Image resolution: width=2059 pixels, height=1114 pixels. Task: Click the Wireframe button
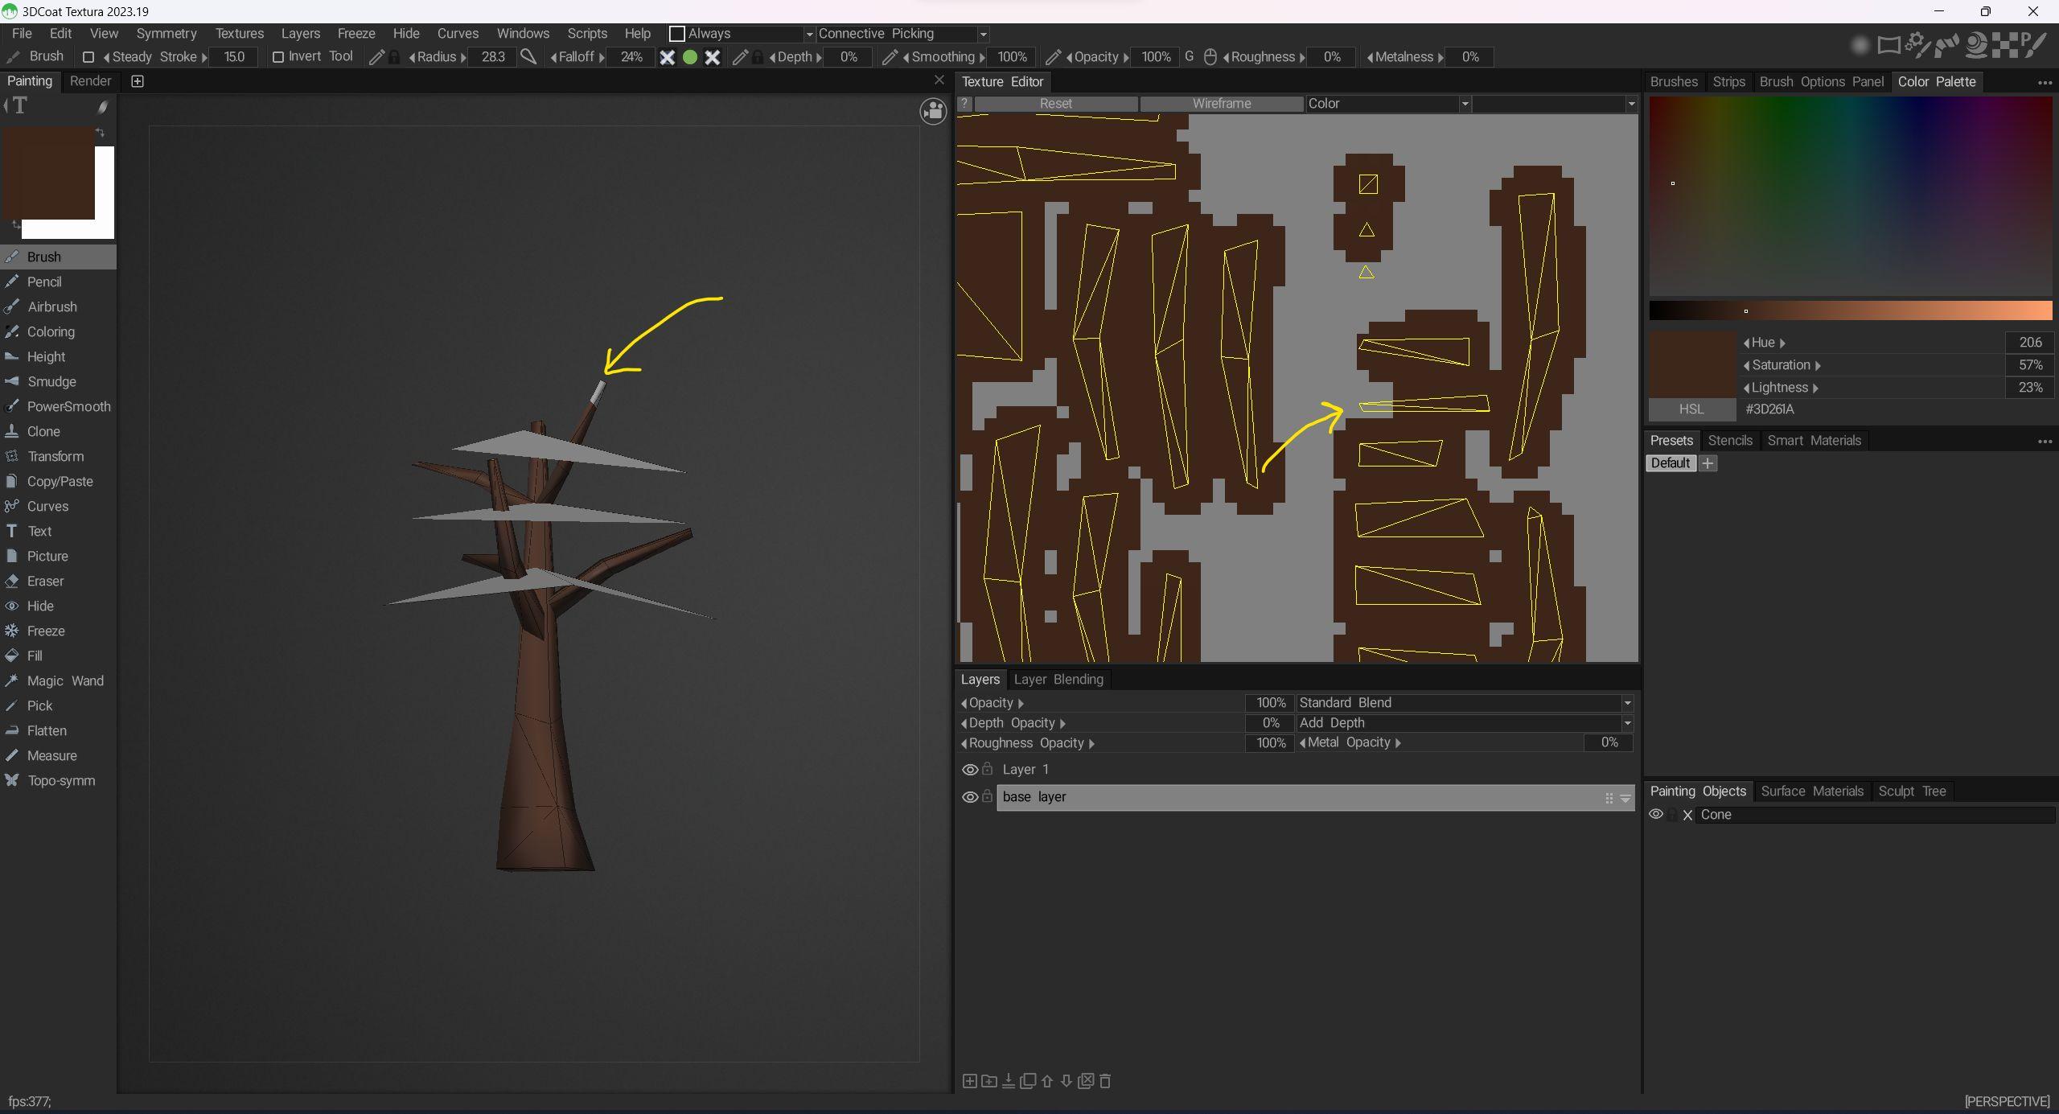[1221, 104]
